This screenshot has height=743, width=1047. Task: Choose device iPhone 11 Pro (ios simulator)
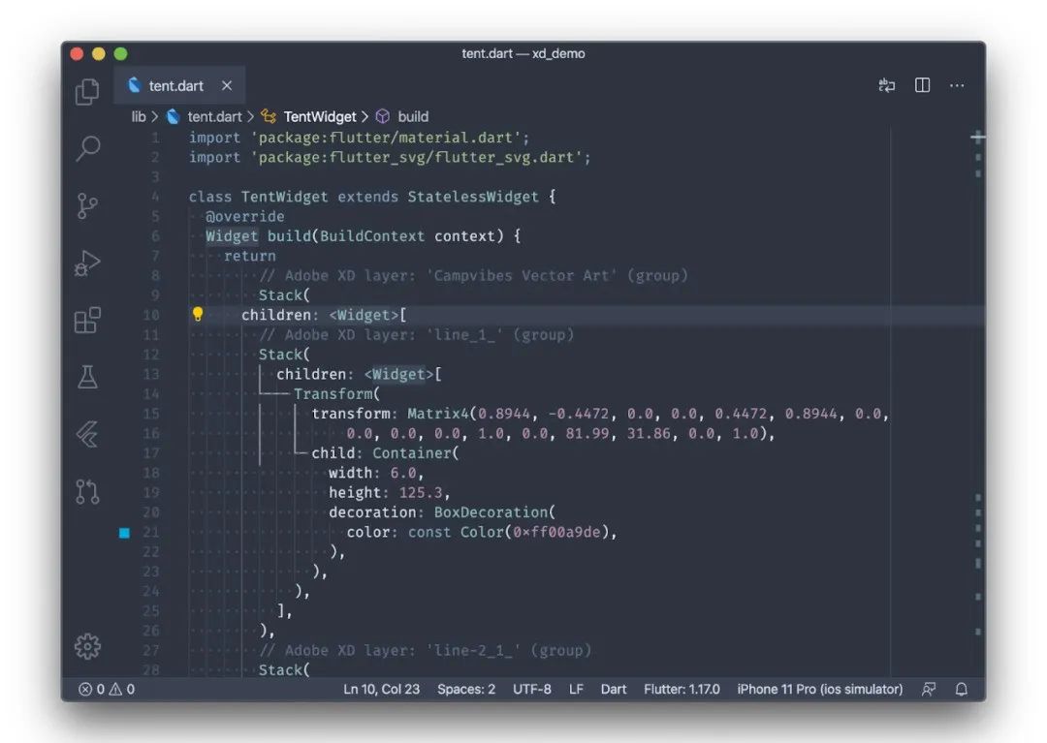click(x=820, y=689)
